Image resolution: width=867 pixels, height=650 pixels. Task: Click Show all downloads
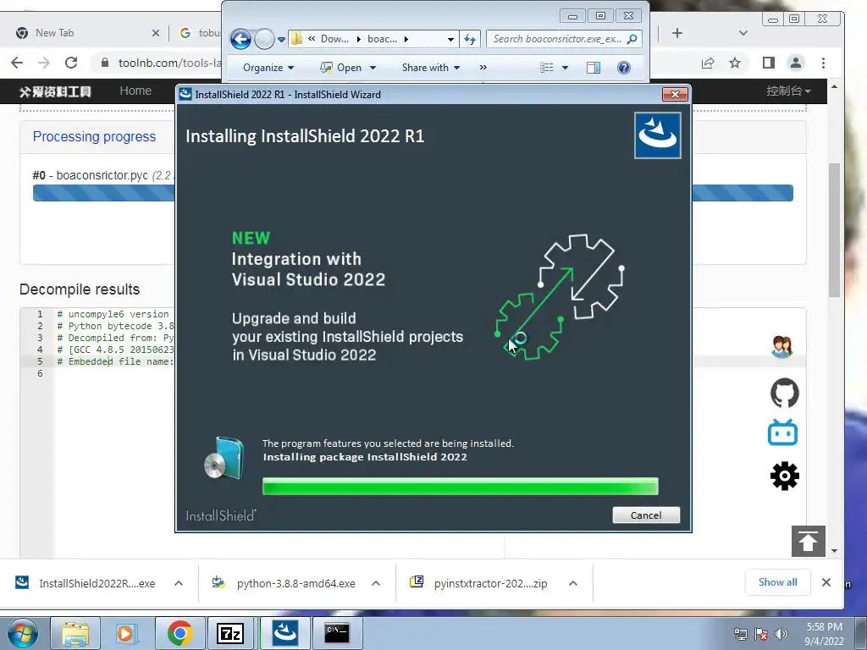pos(777,582)
